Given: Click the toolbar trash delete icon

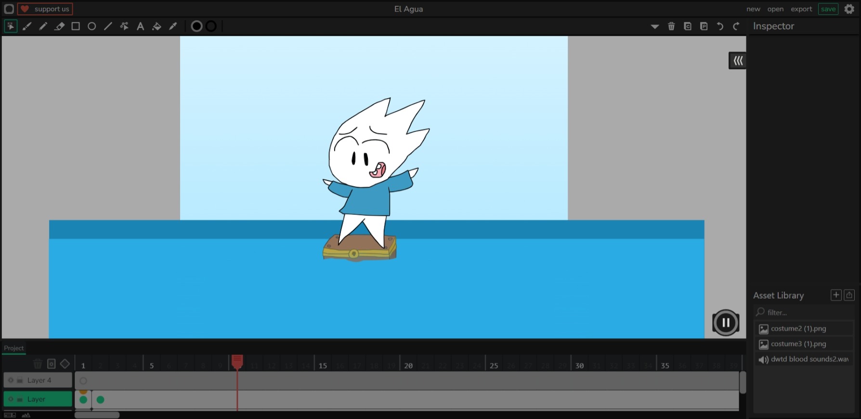Looking at the screenshot, I should (671, 26).
